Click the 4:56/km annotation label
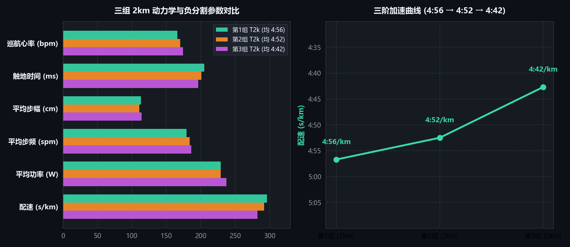Screen dimensions: 570x247 point(336,142)
